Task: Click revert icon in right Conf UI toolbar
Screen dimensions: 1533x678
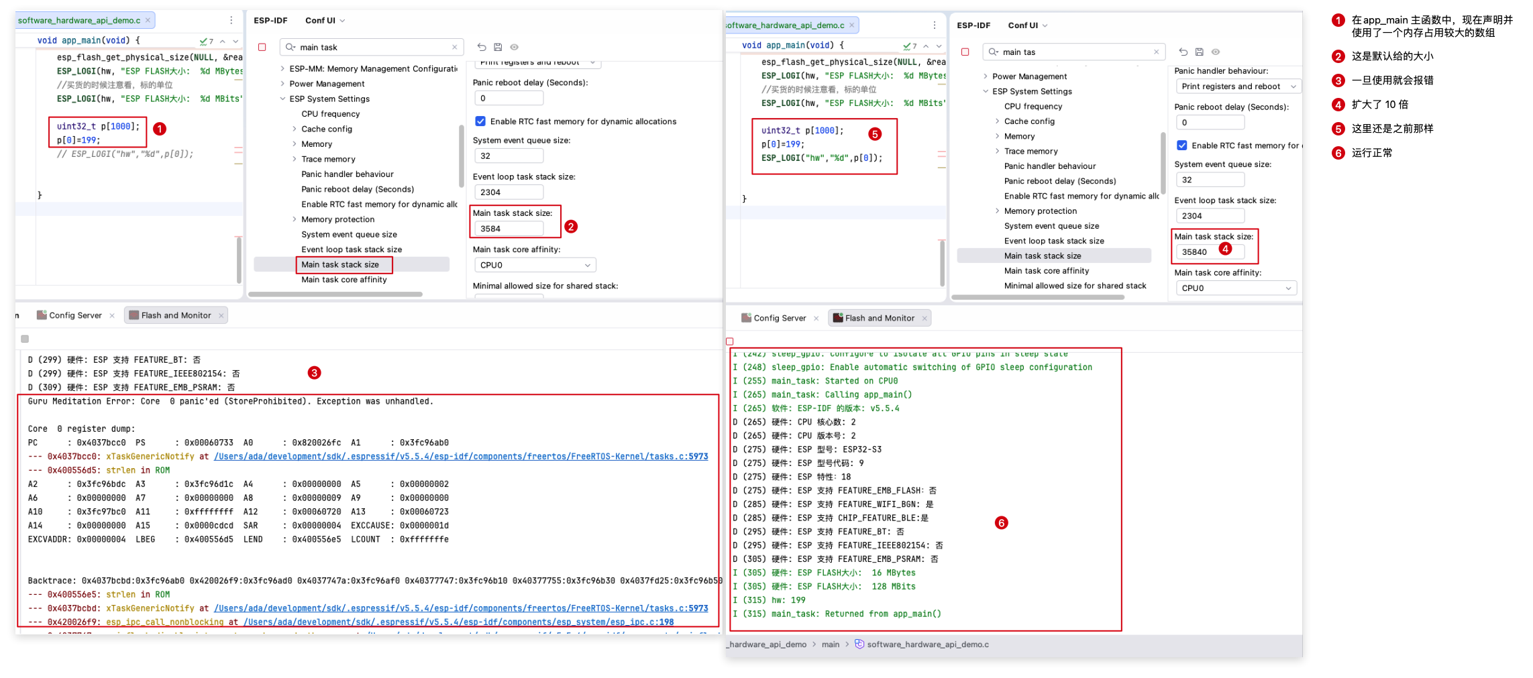Action: [1183, 52]
